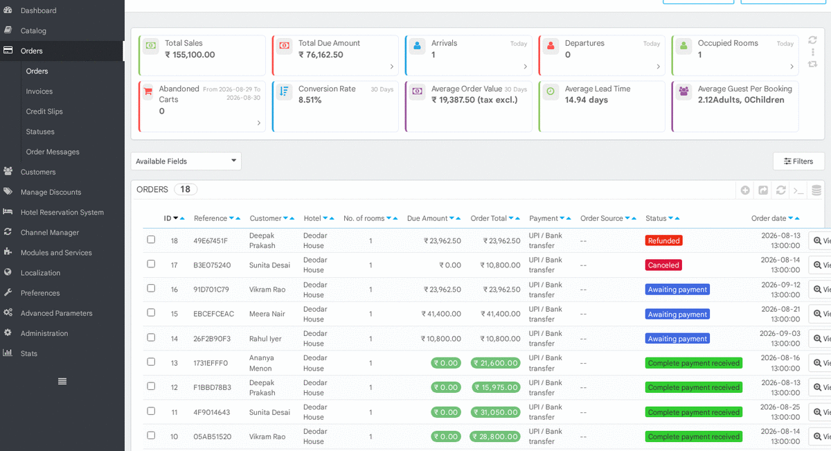This screenshot has height=451, width=831.
Task: Check the box for order 13
Action: (x=151, y=362)
